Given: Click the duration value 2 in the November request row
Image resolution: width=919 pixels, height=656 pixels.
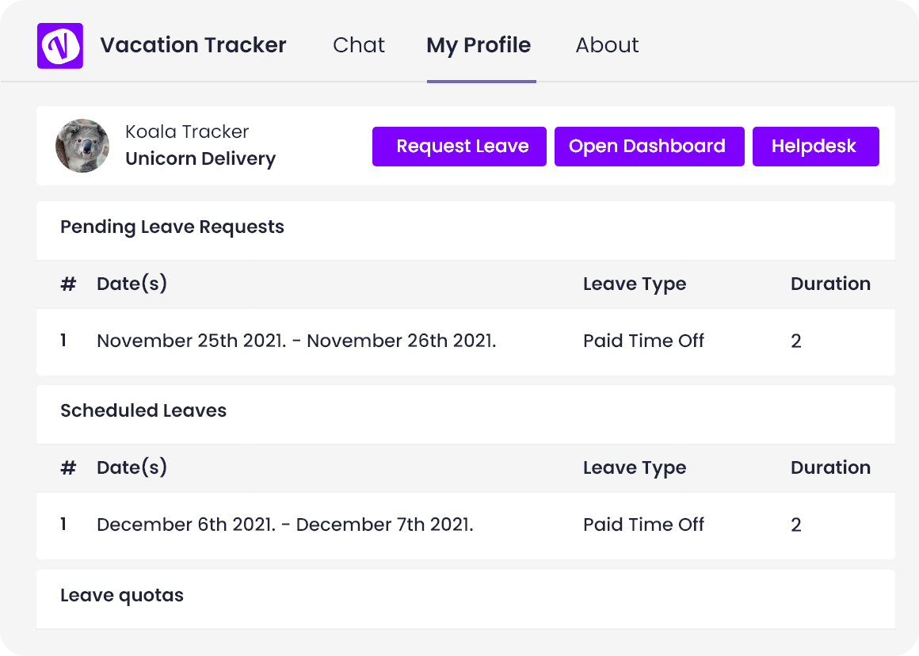Looking at the screenshot, I should coord(796,341).
